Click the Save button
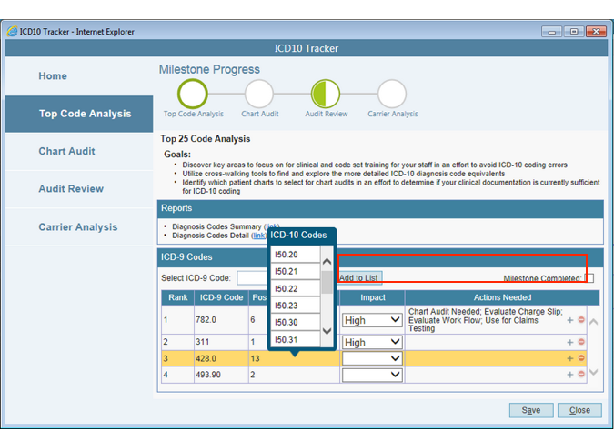This screenshot has width=614, height=441. coord(531,410)
